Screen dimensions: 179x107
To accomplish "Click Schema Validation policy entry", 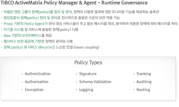I will 95,82.
